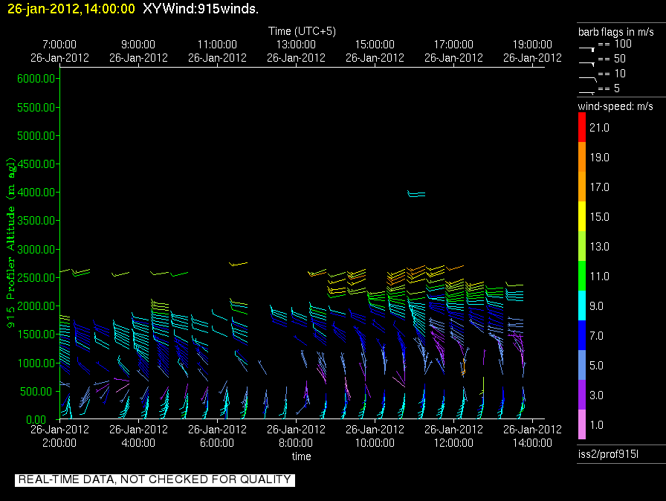Click the '5000.00' altitude tick label
Screen dimensions: 666x501
36,136
